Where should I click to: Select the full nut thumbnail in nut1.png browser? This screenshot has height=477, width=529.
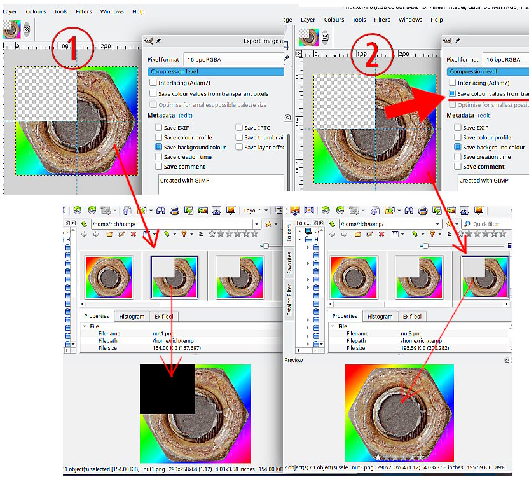pos(109,277)
